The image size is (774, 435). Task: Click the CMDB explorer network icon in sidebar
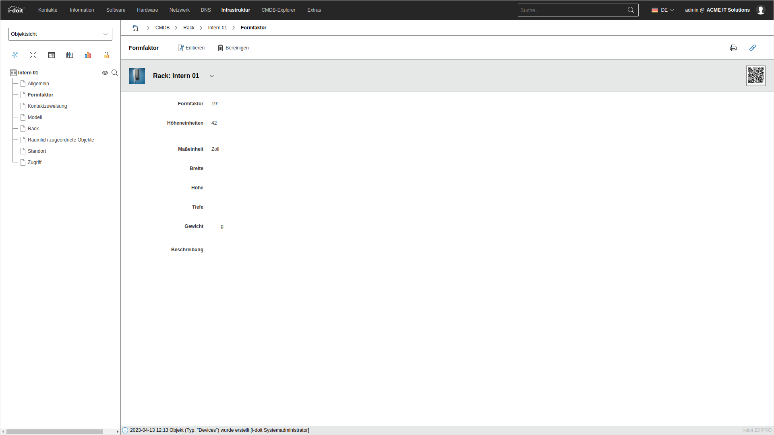pyautogui.click(x=15, y=55)
